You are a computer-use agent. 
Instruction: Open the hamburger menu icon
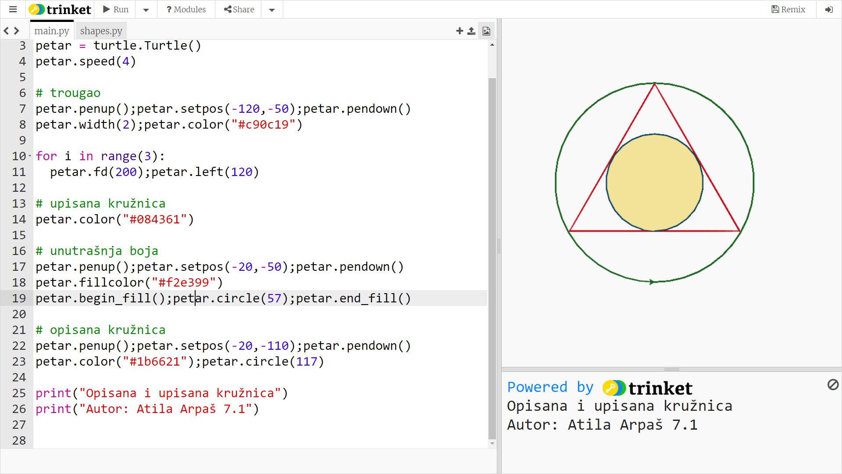coord(13,9)
